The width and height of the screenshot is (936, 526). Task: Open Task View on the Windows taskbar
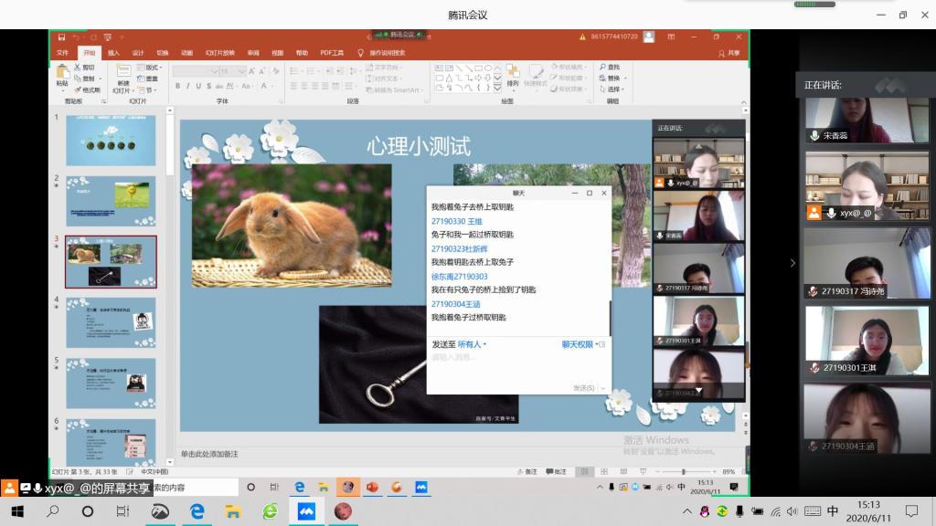(x=122, y=511)
